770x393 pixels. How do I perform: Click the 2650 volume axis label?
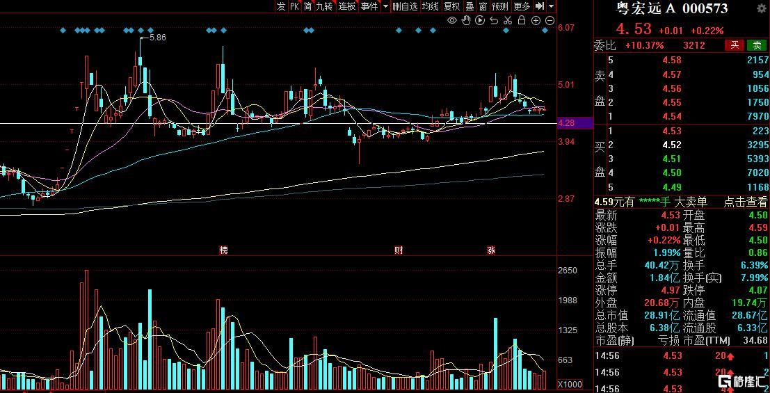pyautogui.click(x=567, y=271)
